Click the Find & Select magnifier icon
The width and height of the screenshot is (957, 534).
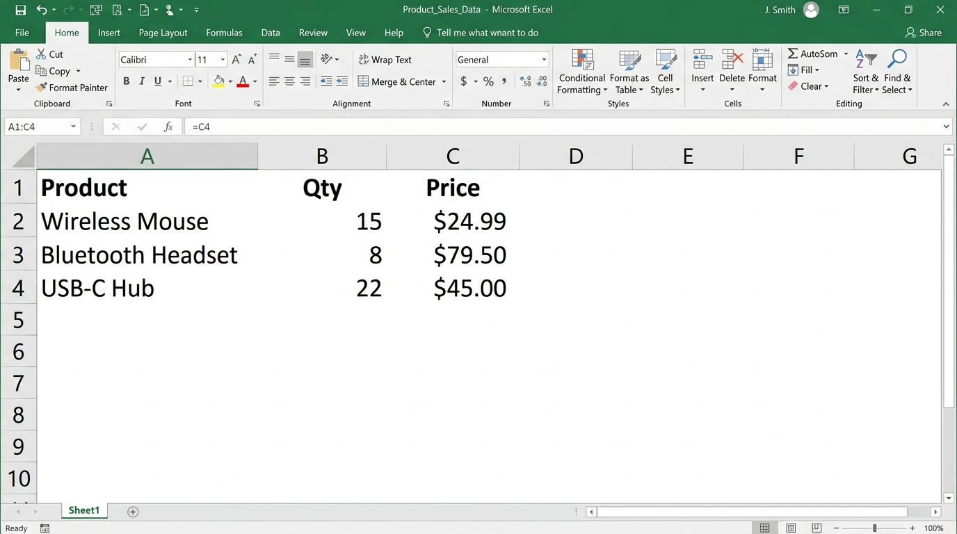click(897, 59)
